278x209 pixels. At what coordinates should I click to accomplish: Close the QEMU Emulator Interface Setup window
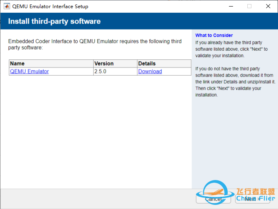click(x=268, y=7)
